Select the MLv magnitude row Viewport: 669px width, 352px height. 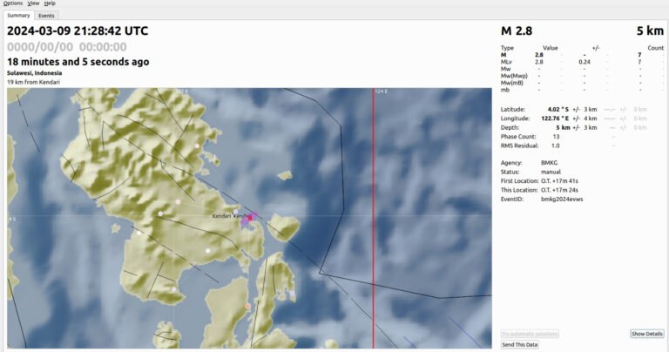pyautogui.click(x=582, y=62)
